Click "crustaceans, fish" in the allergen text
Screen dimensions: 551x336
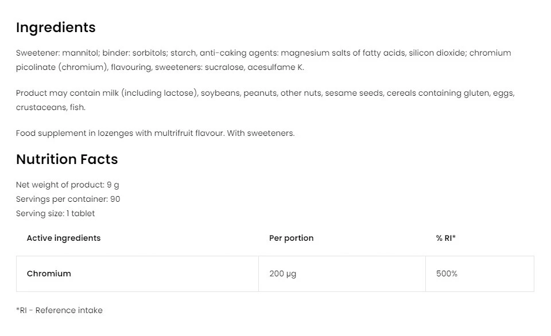[x=51, y=107]
